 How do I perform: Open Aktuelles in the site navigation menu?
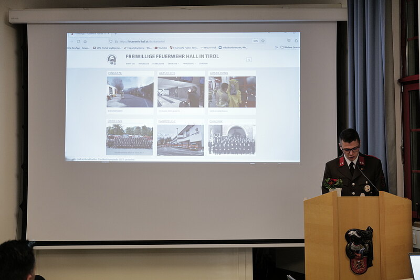(x=143, y=63)
